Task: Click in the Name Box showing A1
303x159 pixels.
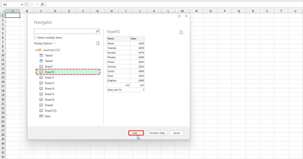Action: point(11,4)
